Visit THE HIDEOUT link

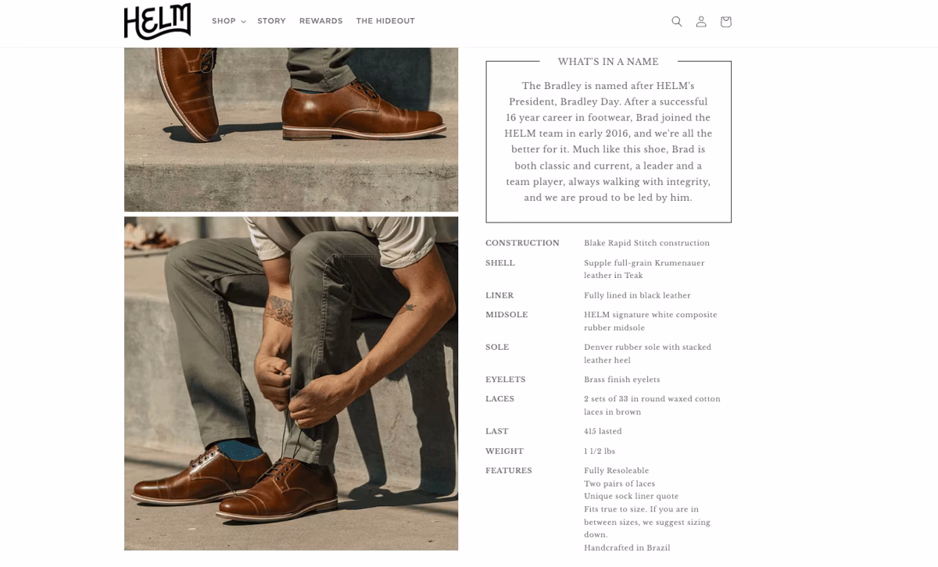click(x=385, y=21)
